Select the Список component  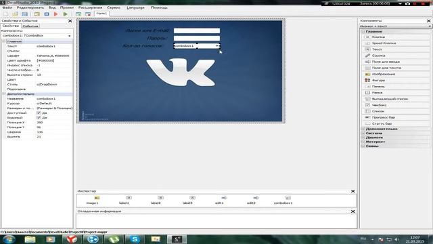point(396,111)
